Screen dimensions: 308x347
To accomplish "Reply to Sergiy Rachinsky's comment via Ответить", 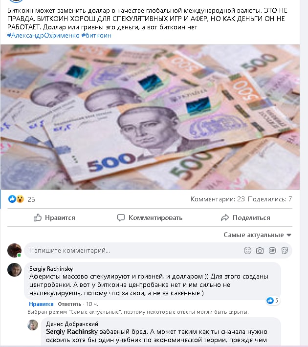I will (x=69, y=304).
